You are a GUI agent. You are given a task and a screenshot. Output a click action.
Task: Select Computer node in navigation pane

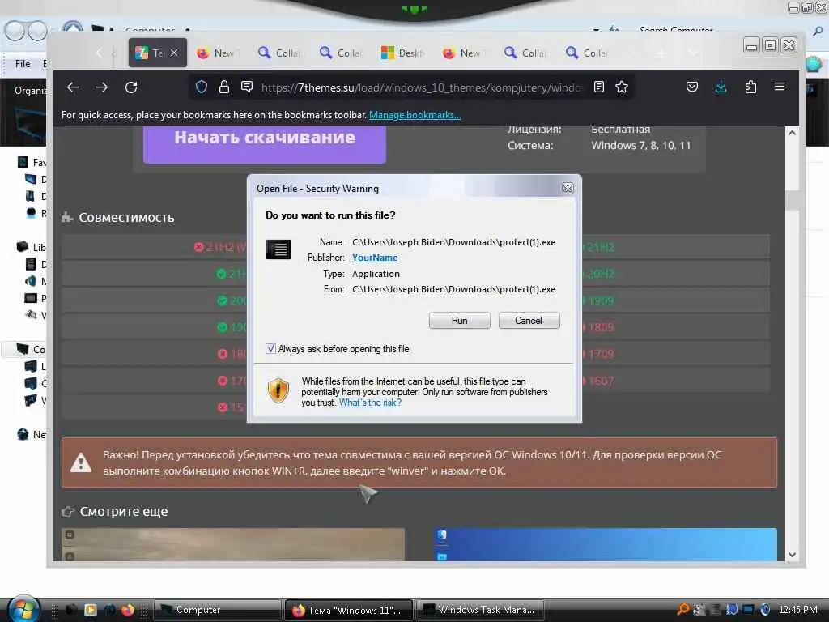32,349
